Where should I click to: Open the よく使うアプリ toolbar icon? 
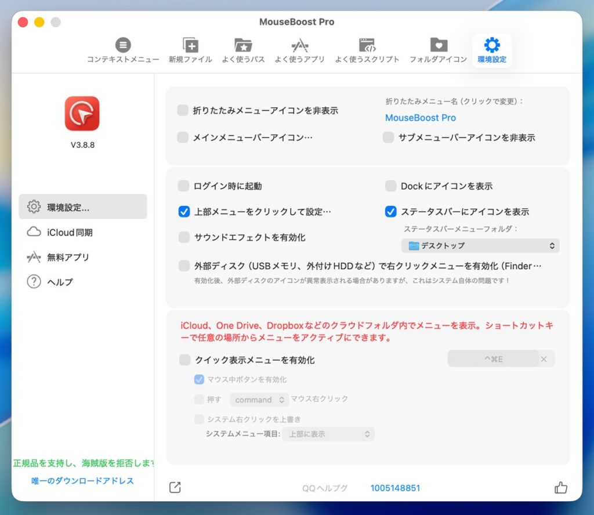[299, 46]
